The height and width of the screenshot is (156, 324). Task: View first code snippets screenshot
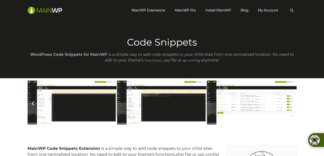pyautogui.click(x=72, y=102)
